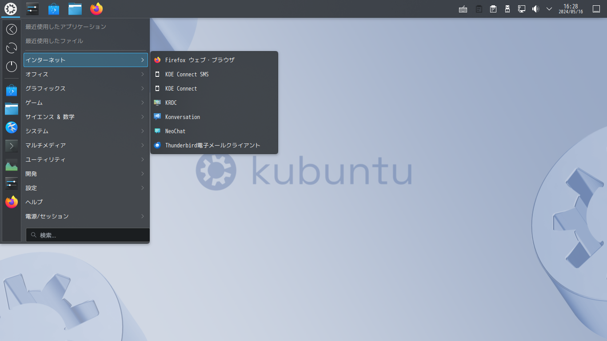Open the system monitor graph icon in the sidebar
Image resolution: width=607 pixels, height=341 pixels.
[12, 165]
